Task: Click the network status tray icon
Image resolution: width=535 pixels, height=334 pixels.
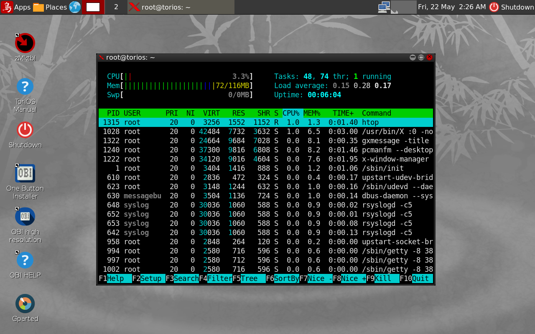Action: (x=384, y=7)
